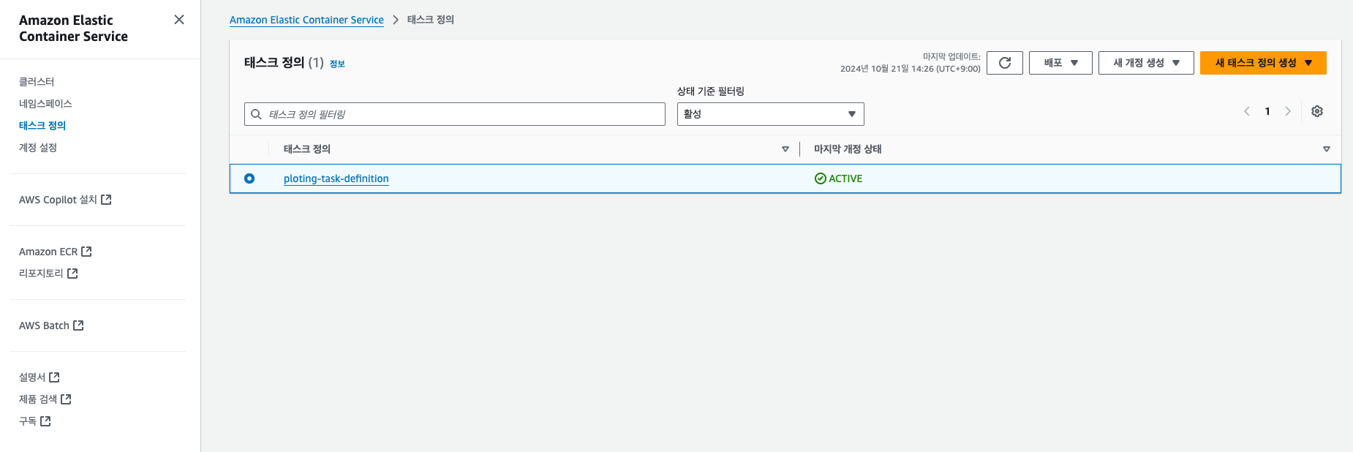1353x452 pixels.
Task: Click page number 1 in pagination
Action: (1267, 111)
